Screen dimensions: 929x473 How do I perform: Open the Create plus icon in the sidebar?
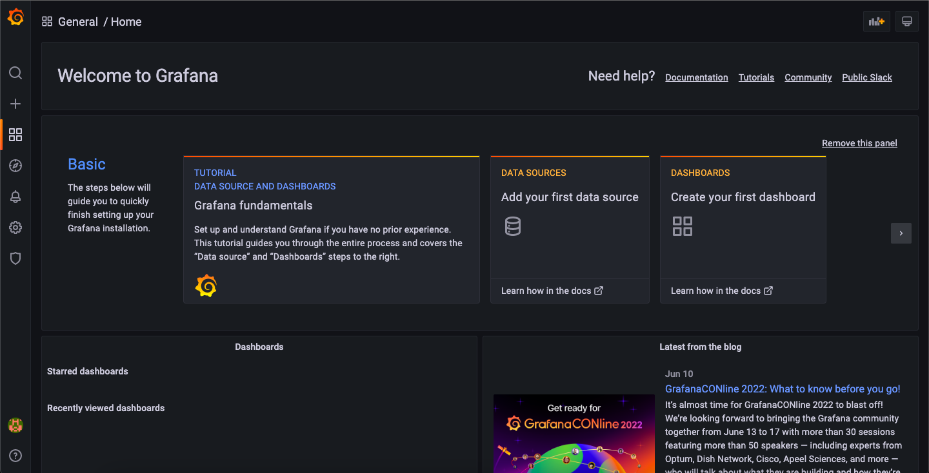(x=15, y=104)
